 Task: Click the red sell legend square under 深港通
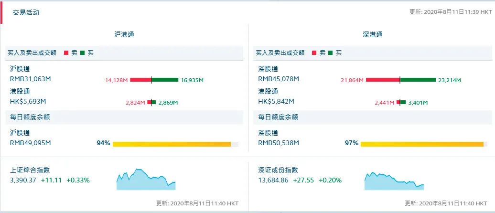314,53
